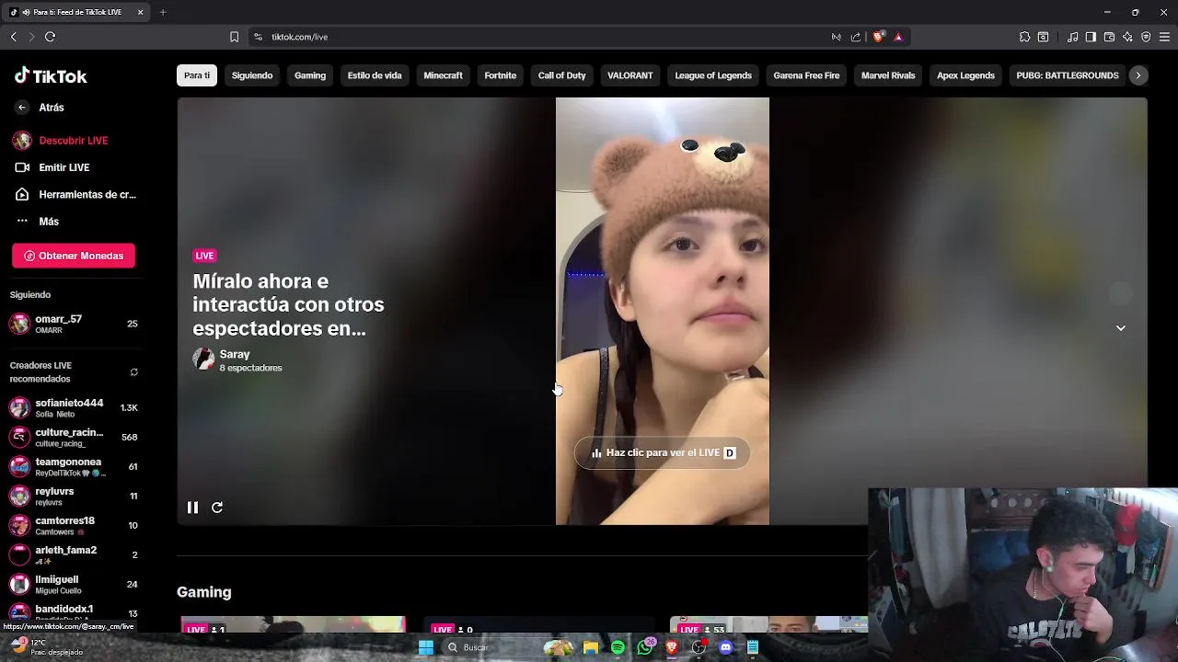Select the Para ti tab
Screen dimensions: 1178x662
(197, 75)
